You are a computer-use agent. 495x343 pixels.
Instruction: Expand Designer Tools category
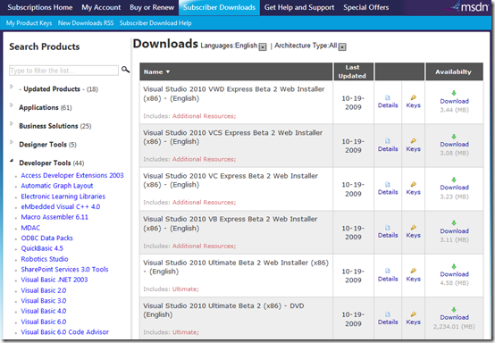(x=12, y=142)
